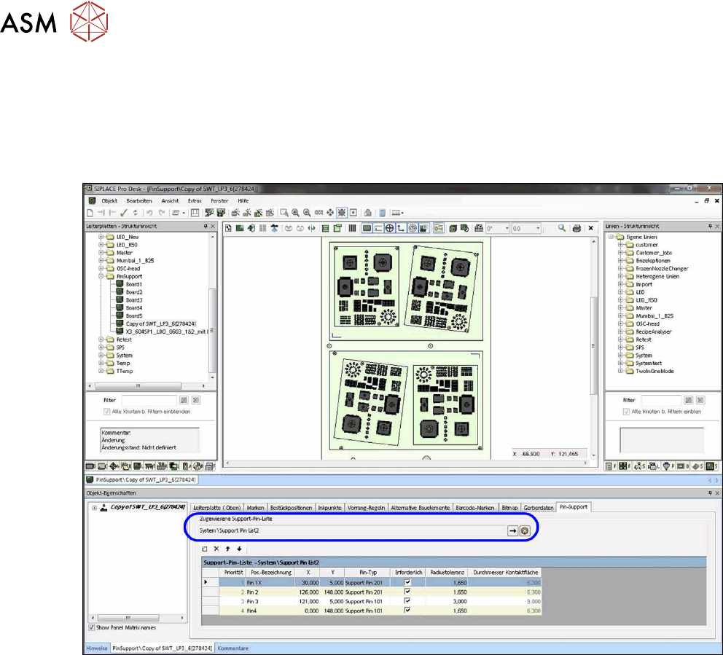Open the Ansicht menu
Image resolution: width=723 pixels, height=655 pixels.
click(x=170, y=201)
